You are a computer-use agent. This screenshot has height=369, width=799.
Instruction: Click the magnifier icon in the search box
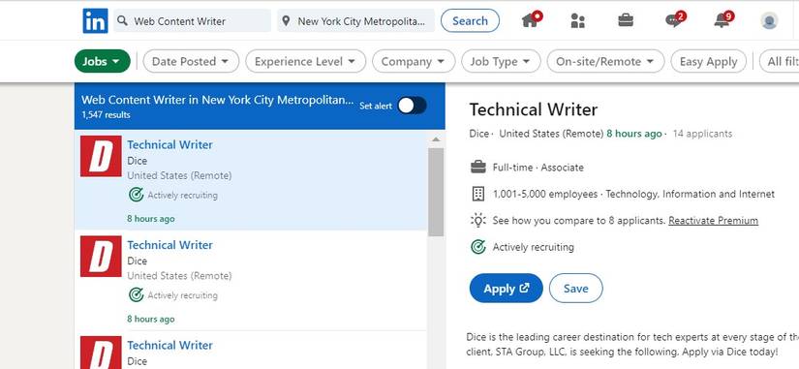(x=122, y=21)
